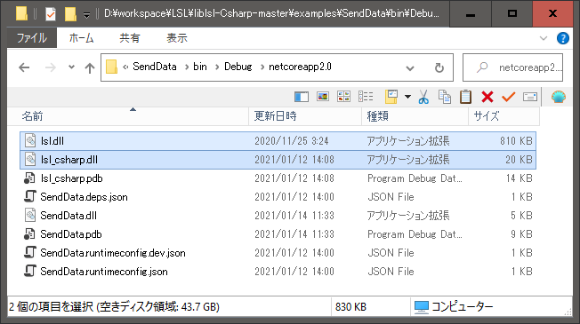The width and height of the screenshot is (580, 324).
Task: Click bin in the breadcrumb path
Action: point(200,67)
